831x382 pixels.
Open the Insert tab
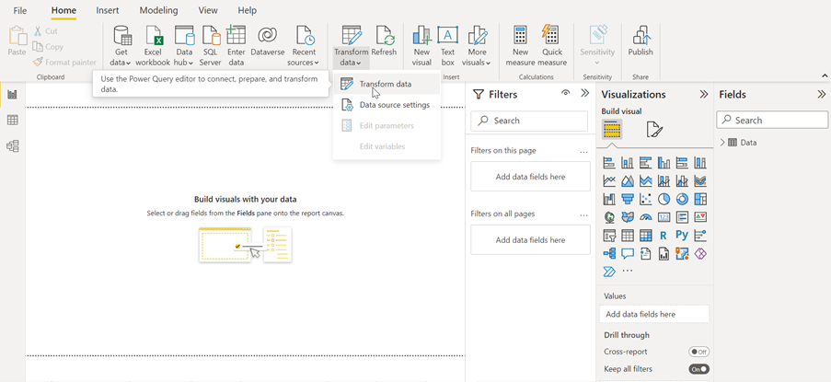pyautogui.click(x=108, y=11)
